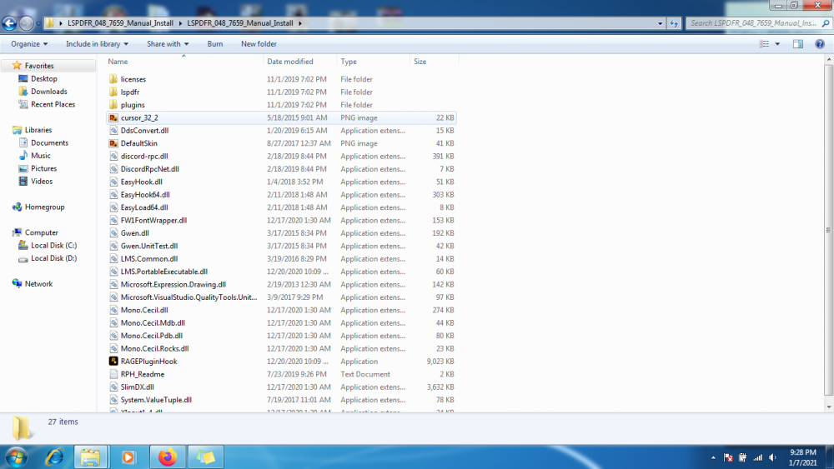The width and height of the screenshot is (834, 469).
Task: Open Documents library
Action: [x=49, y=143]
